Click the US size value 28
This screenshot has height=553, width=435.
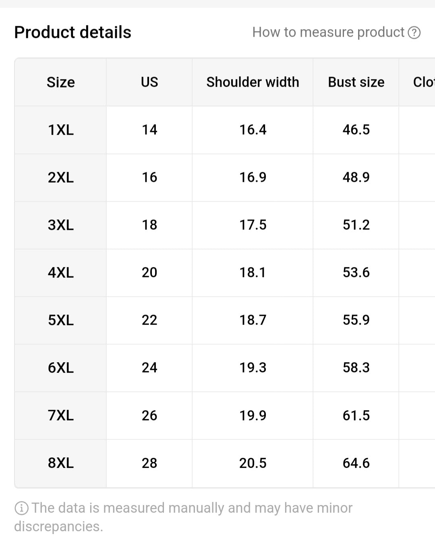coord(149,463)
